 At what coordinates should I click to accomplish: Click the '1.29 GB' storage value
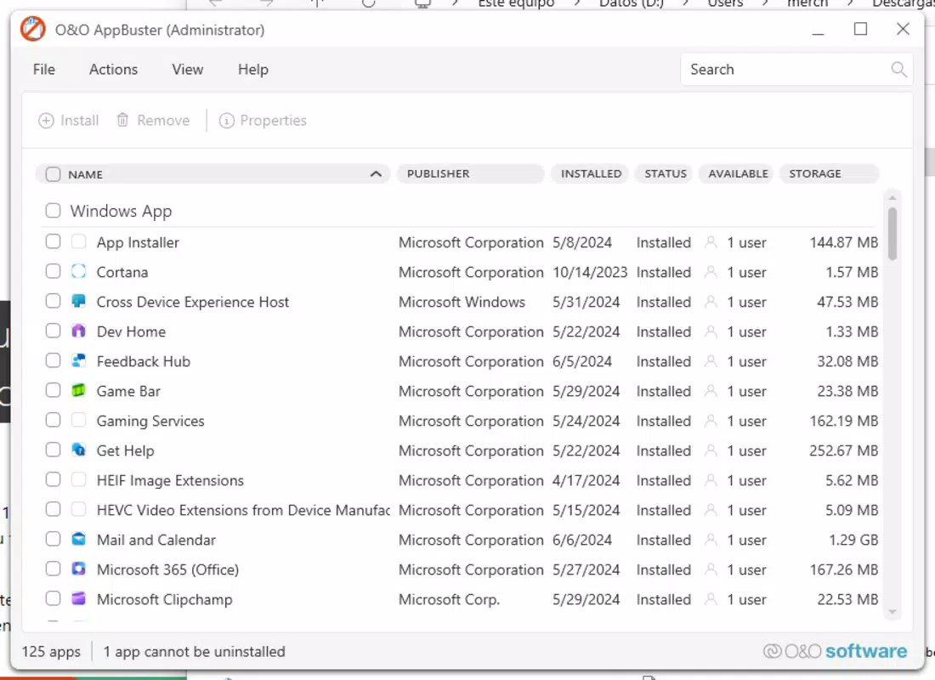[853, 540]
